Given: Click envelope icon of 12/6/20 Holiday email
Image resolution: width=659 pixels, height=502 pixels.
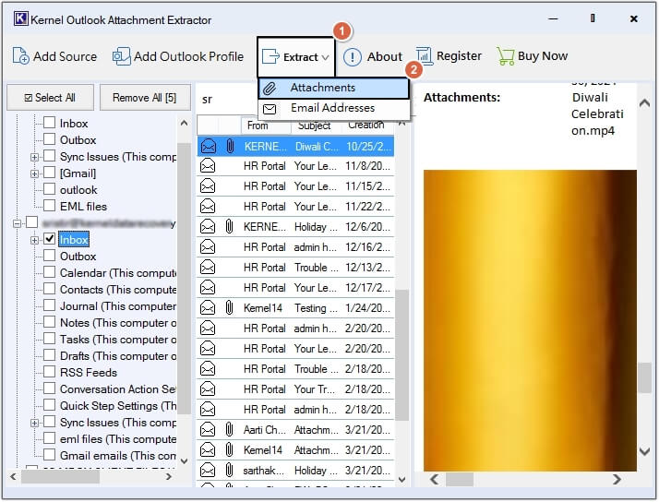Looking at the screenshot, I should [208, 227].
